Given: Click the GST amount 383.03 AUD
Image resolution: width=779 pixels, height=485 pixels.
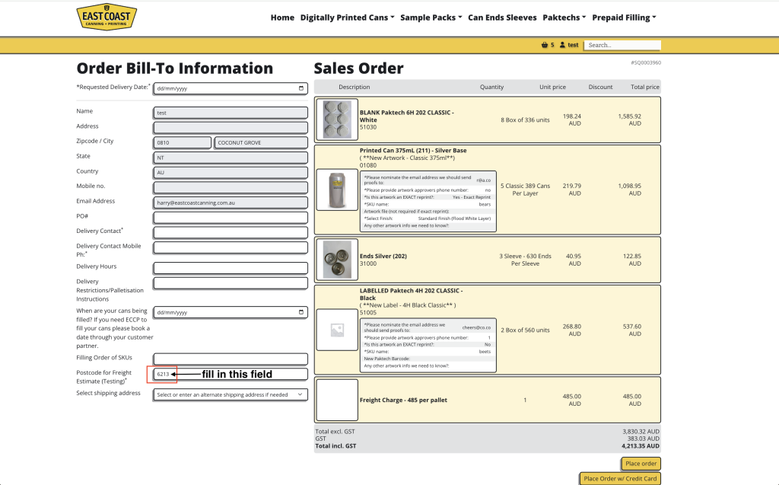Looking at the screenshot, I should coord(644,439).
